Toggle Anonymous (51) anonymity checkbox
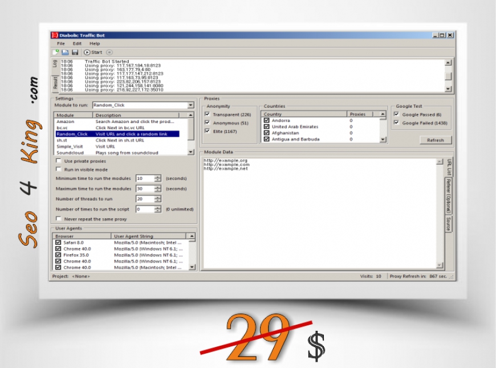Viewport: 496px width, 368px height. pyautogui.click(x=208, y=122)
